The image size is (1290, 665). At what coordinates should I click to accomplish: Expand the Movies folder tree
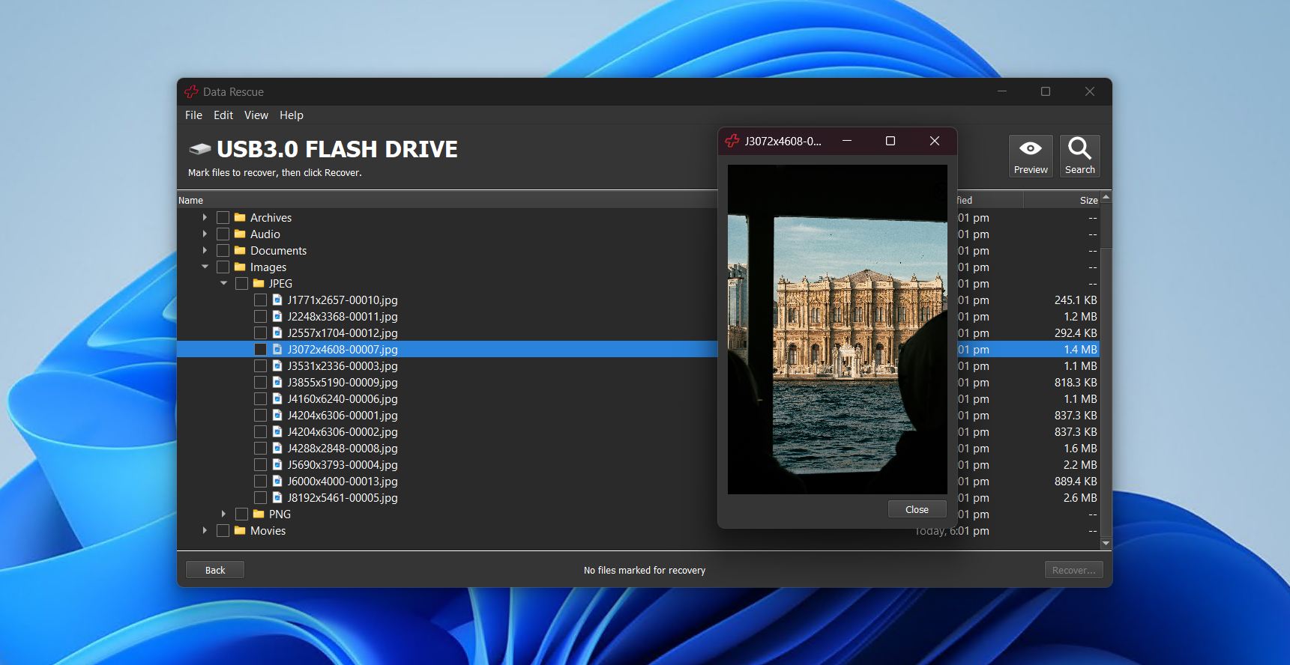[205, 530]
